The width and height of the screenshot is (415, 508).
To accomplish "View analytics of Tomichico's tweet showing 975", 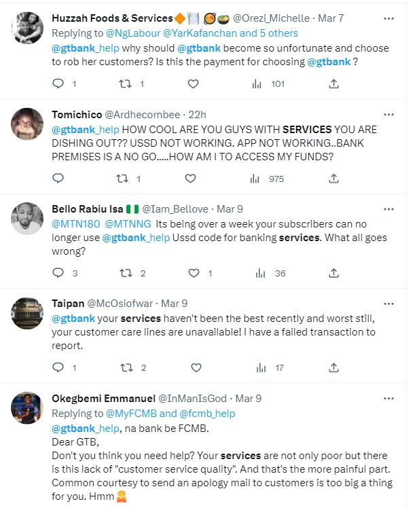I will tap(268, 179).
